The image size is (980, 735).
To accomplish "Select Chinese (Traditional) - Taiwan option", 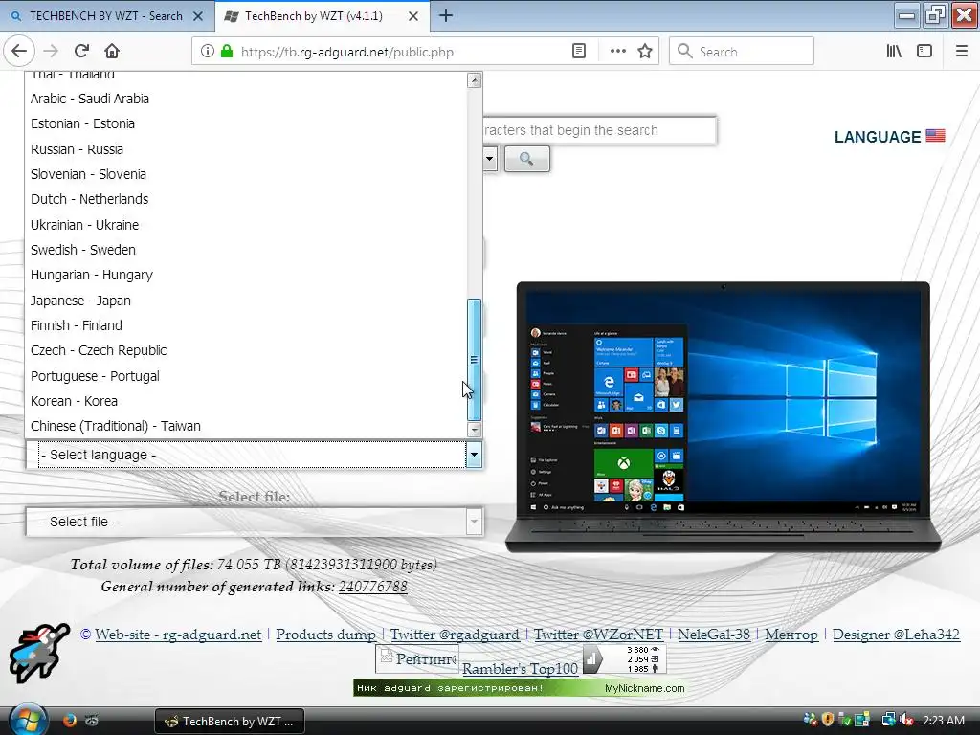I will 246,426.
